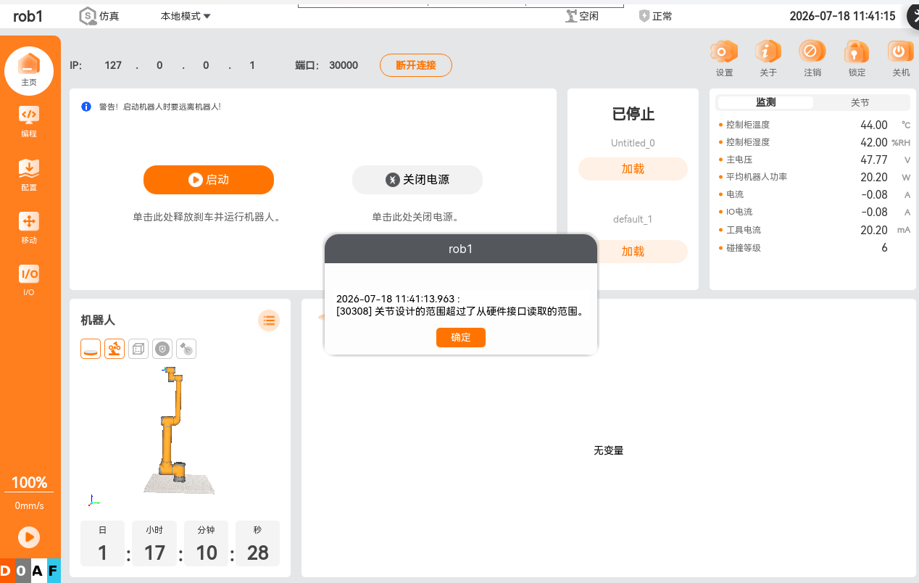Open the I/O page in sidebar
The width and height of the screenshot is (919, 583).
point(29,281)
